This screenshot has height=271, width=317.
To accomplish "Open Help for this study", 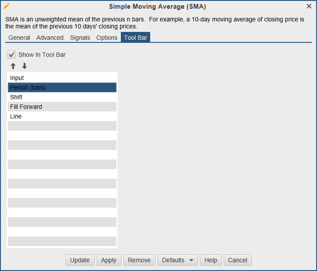I will tap(211, 260).
